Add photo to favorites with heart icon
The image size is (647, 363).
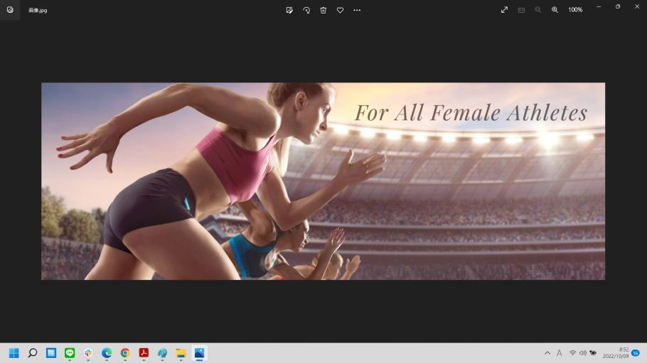point(340,10)
